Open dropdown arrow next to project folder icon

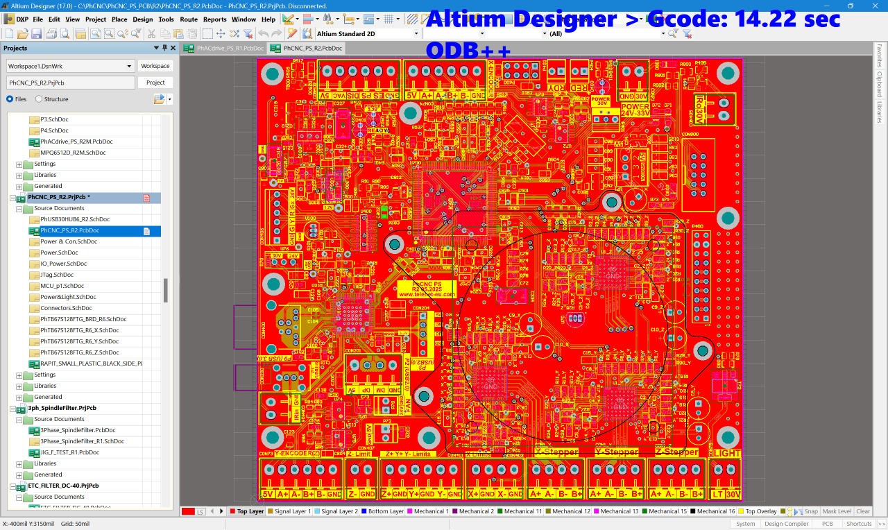[170, 99]
